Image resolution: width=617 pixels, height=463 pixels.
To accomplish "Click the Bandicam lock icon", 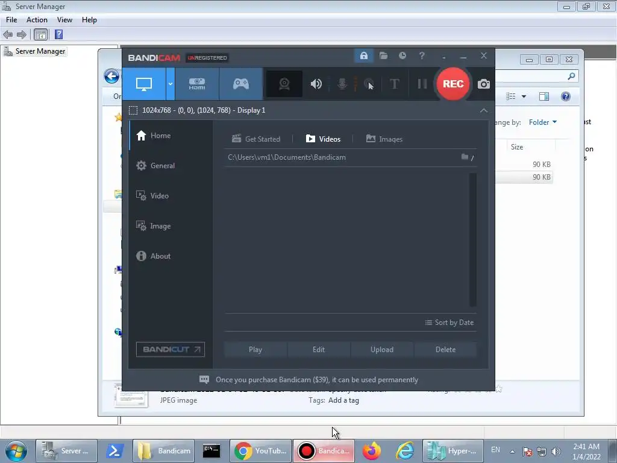I will (363, 56).
